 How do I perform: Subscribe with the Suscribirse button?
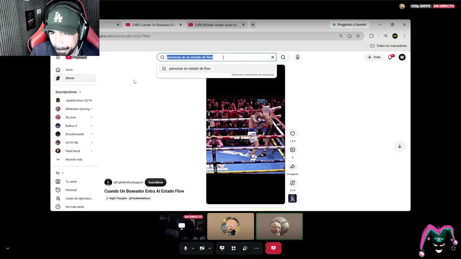(156, 182)
